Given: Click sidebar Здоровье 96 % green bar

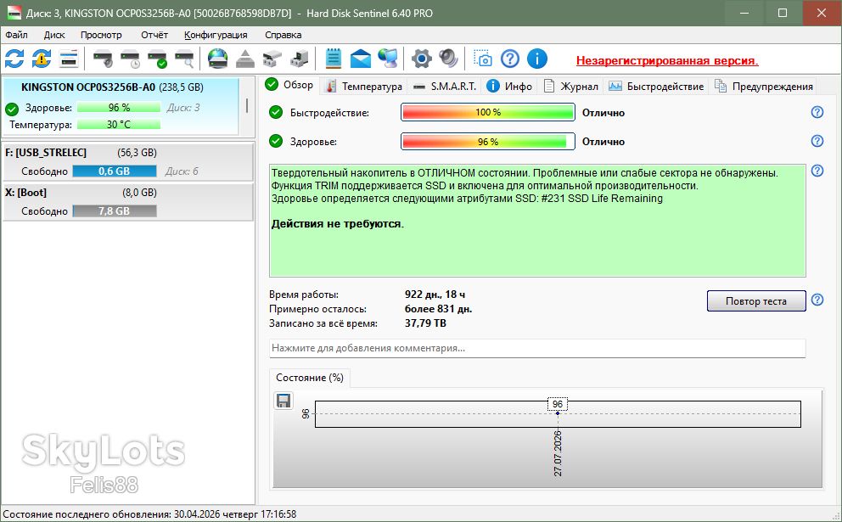Looking at the screenshot, I should coord(119,108).
